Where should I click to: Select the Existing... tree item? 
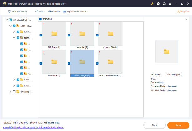pos(26,92)
